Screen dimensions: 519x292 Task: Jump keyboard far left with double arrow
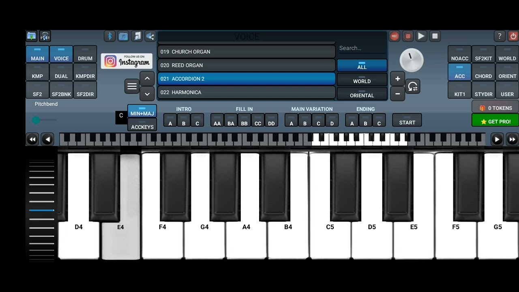[32, 140]
